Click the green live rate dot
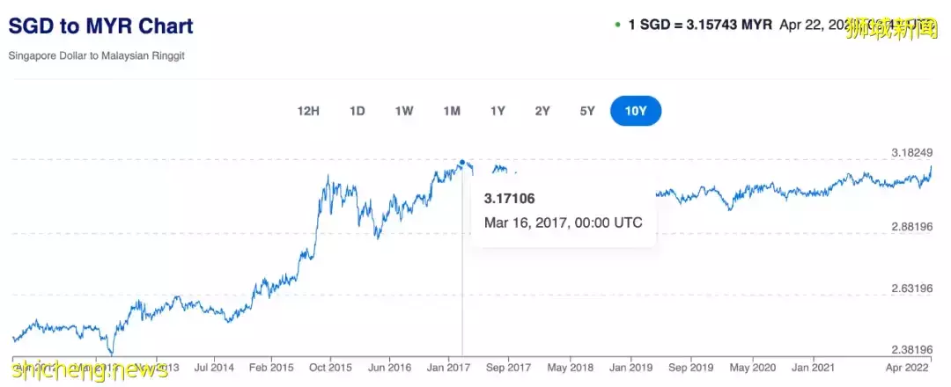 click(x=618, y=25)
